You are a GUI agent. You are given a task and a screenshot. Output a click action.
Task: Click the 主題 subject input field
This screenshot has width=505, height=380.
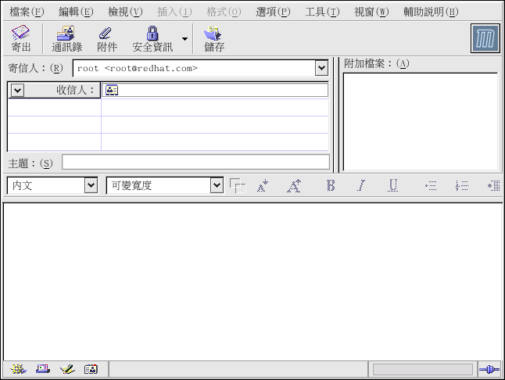[x=195, y=162]
